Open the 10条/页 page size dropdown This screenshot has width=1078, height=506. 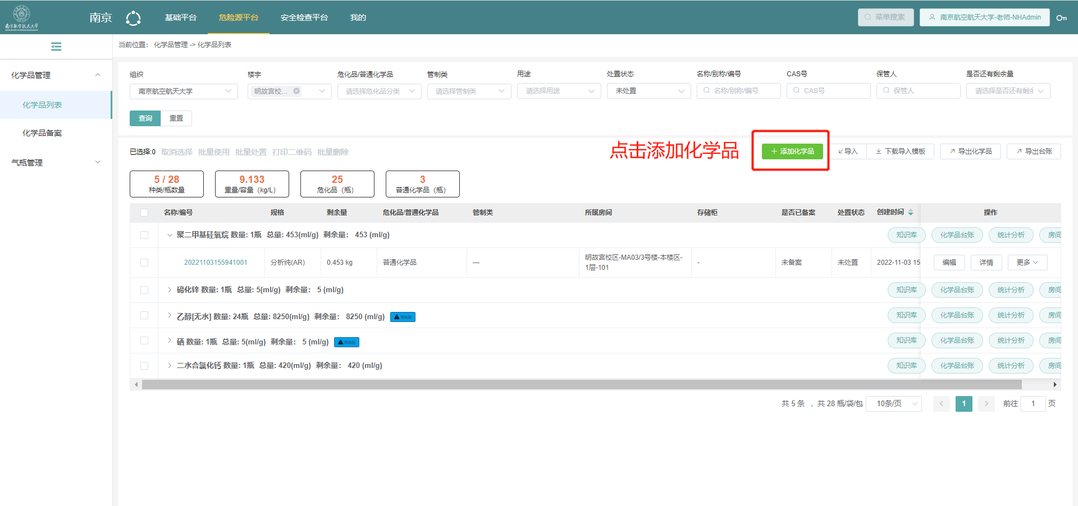[893, 403]
